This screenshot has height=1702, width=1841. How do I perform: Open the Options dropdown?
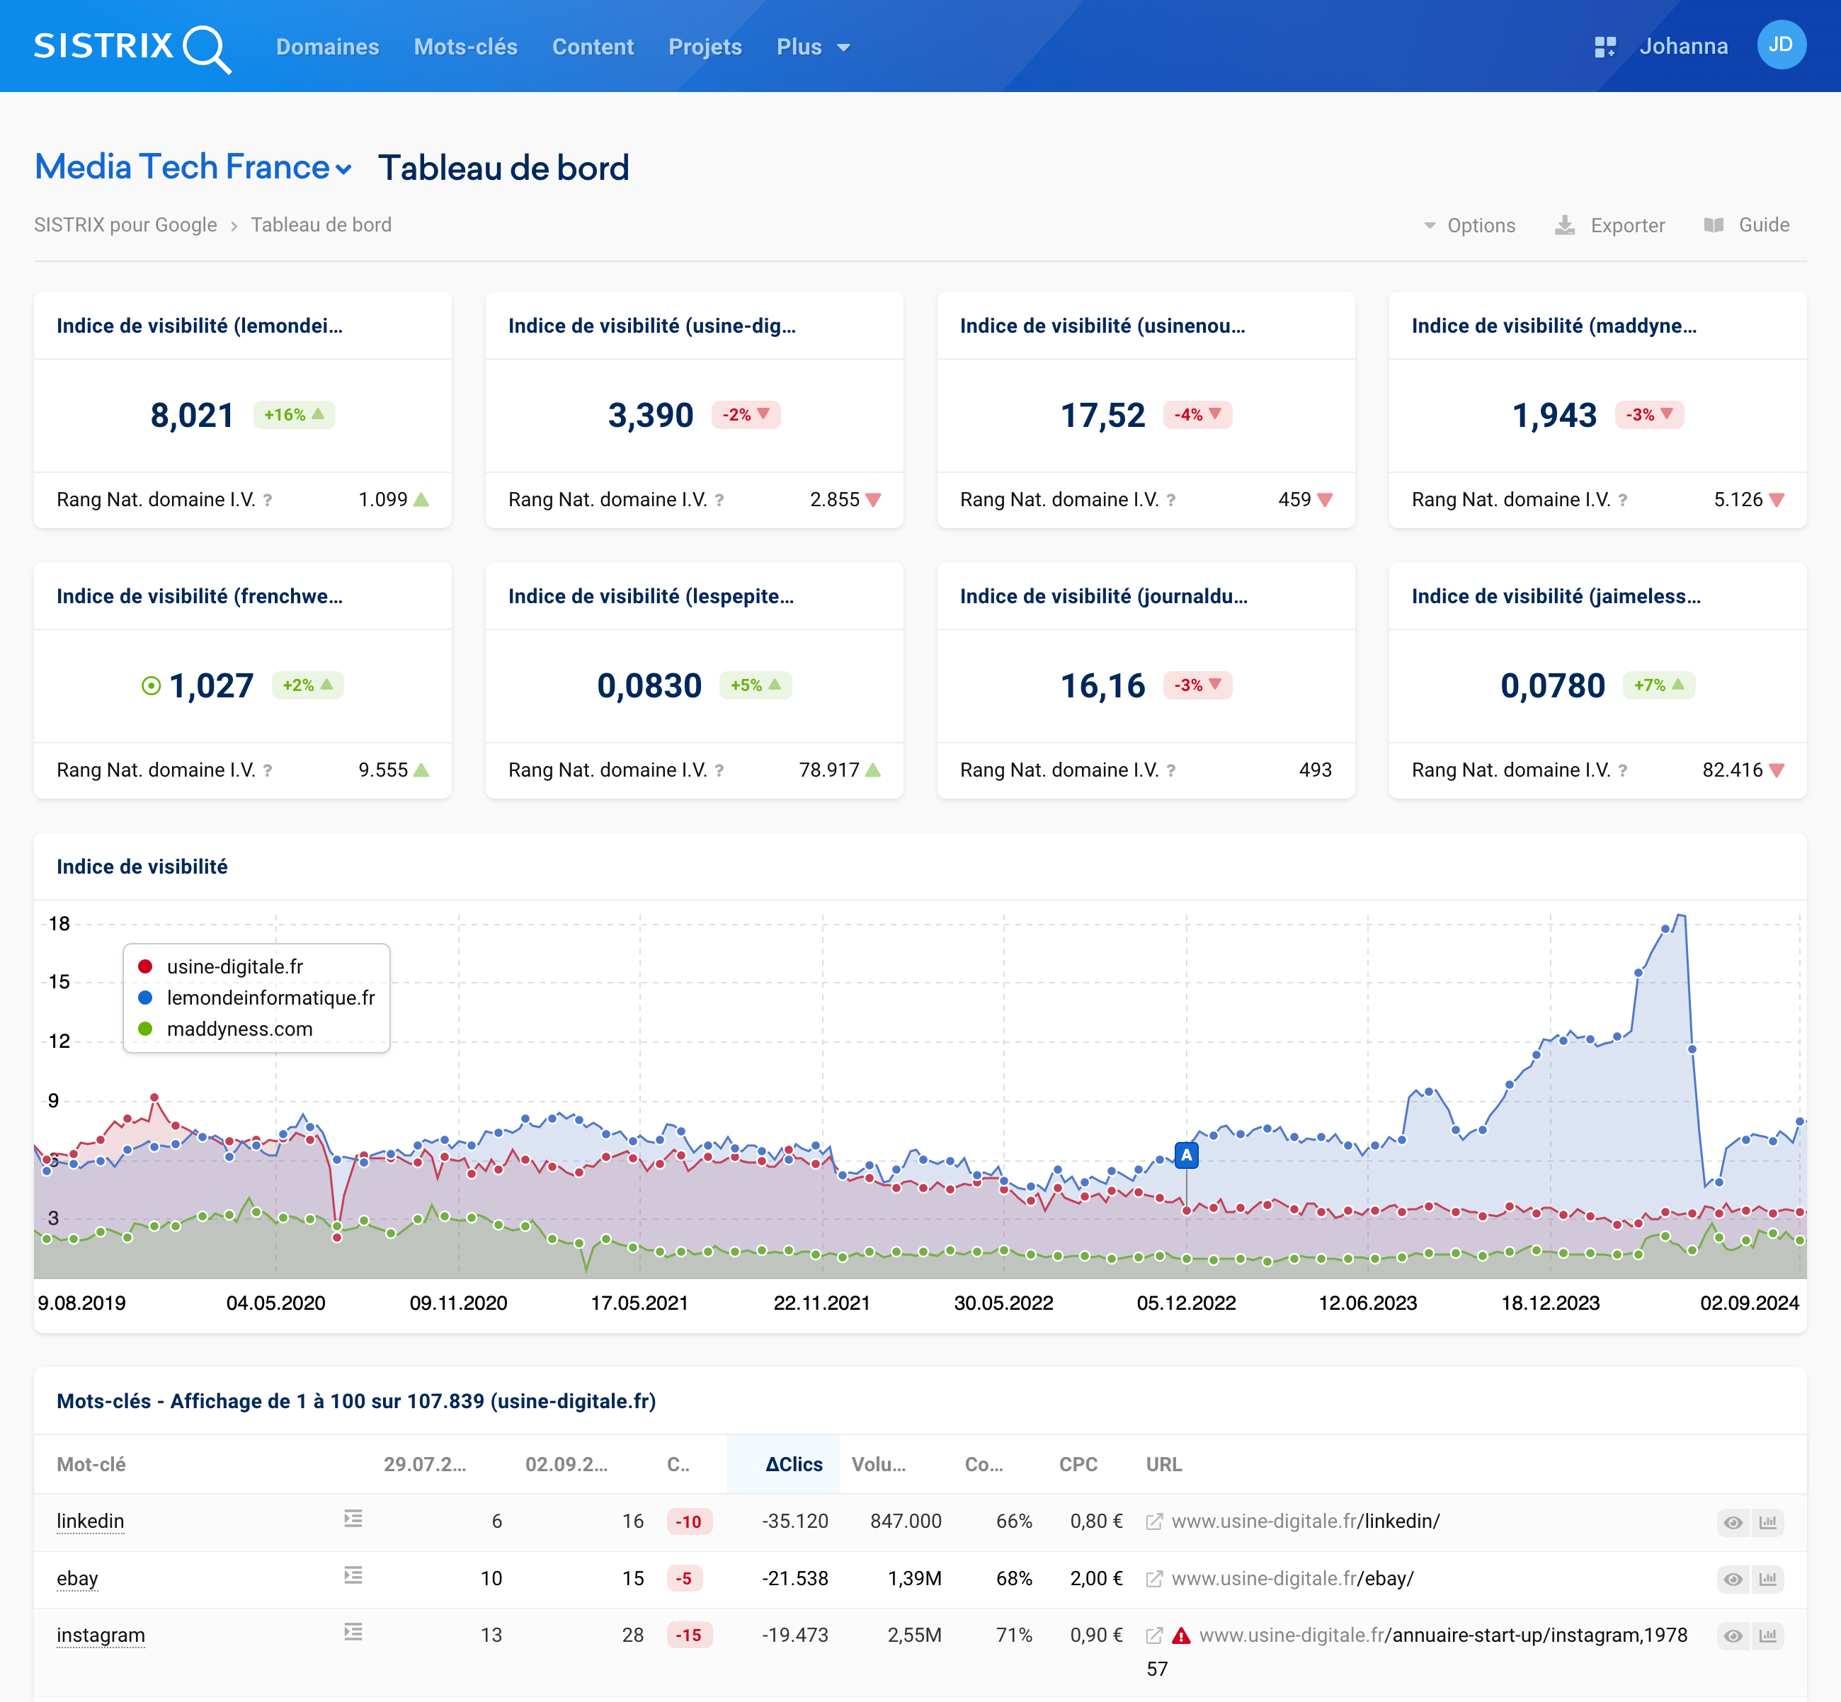click(1469, 226)
